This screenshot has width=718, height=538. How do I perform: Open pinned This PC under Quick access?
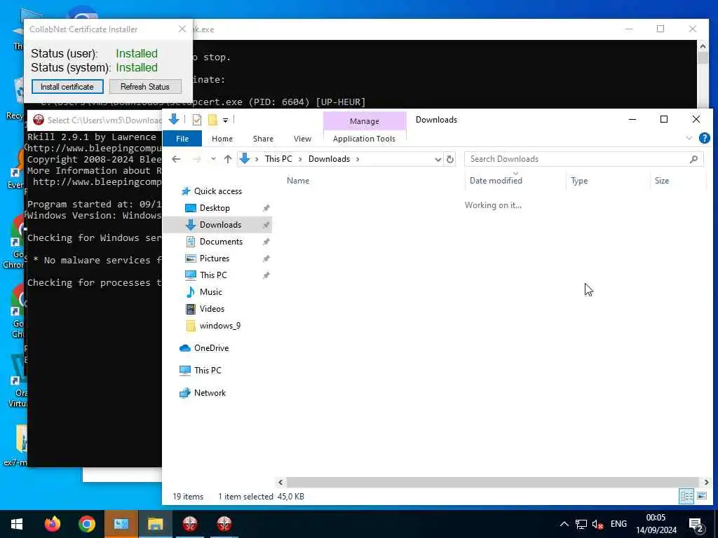pos(213,275)
